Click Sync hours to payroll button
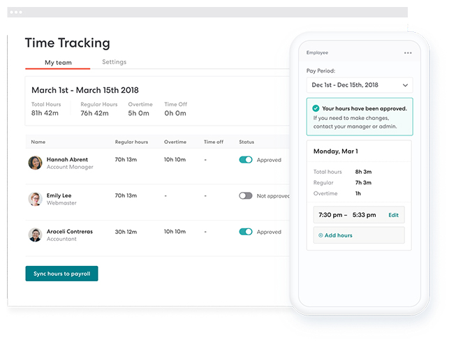 click(x=61, y=274)
